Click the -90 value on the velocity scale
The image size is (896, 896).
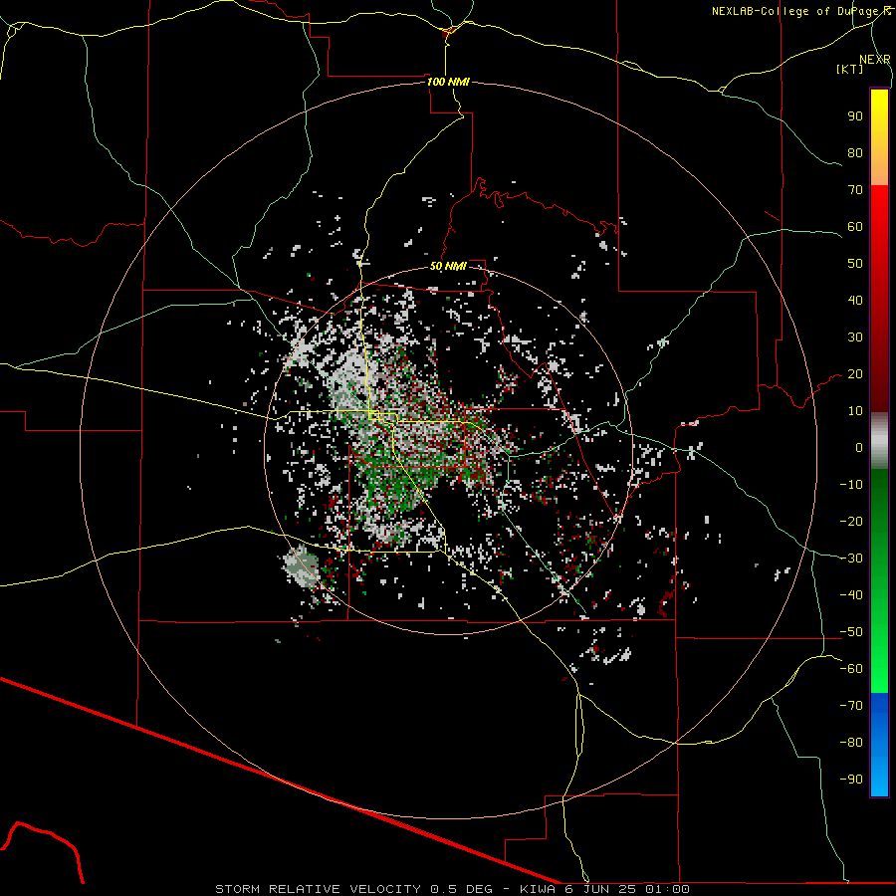tap(851, 780)
